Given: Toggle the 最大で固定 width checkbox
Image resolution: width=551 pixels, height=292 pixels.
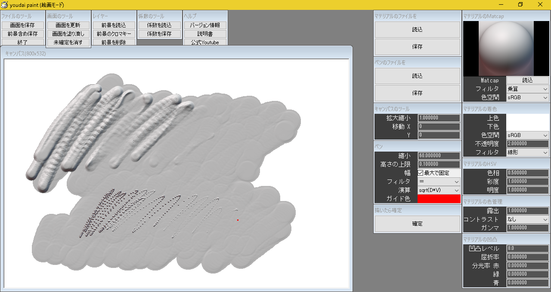Looking at the screenshot, I should point(421,173).
